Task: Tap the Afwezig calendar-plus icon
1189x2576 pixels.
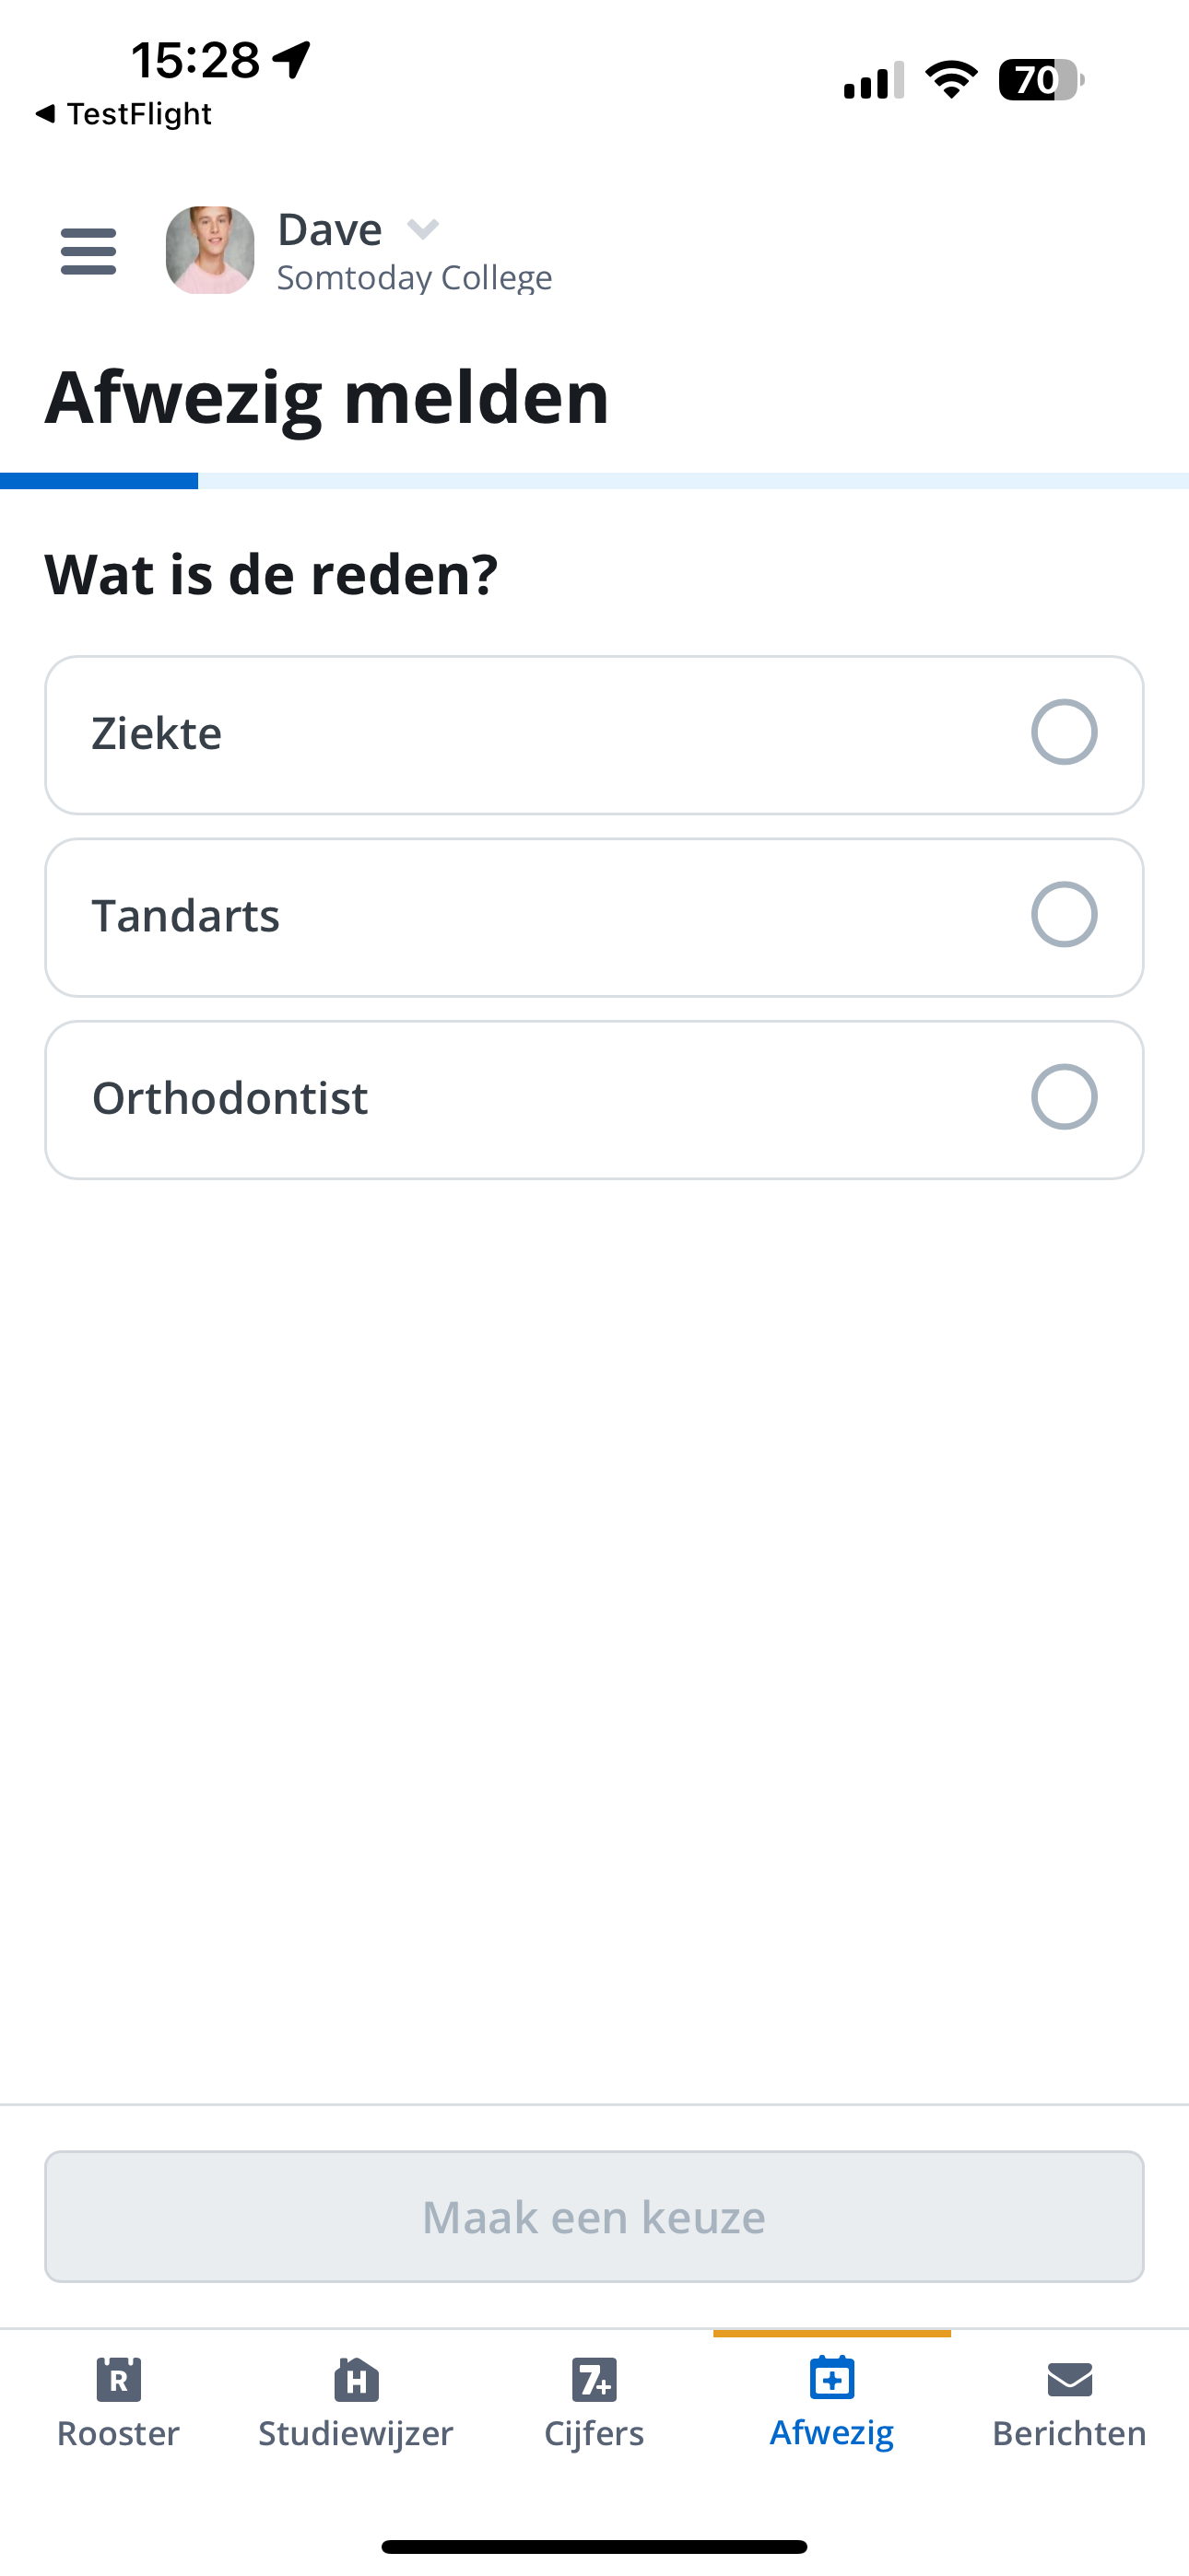Action: (x=831, y=2377)
